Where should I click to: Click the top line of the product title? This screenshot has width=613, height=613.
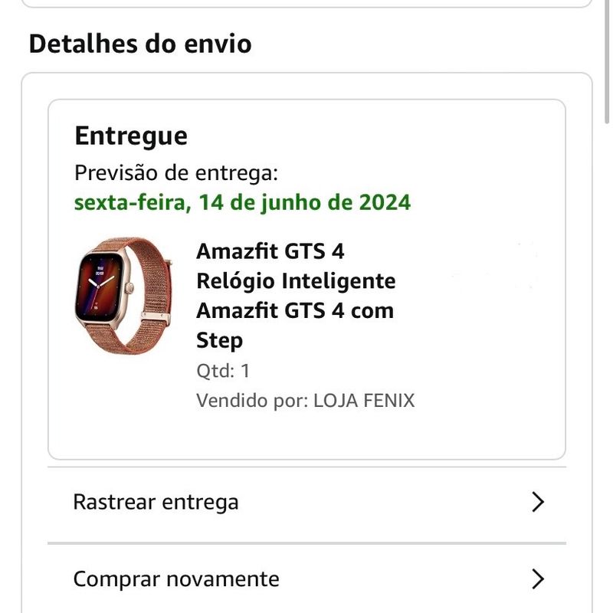point(270,251)
